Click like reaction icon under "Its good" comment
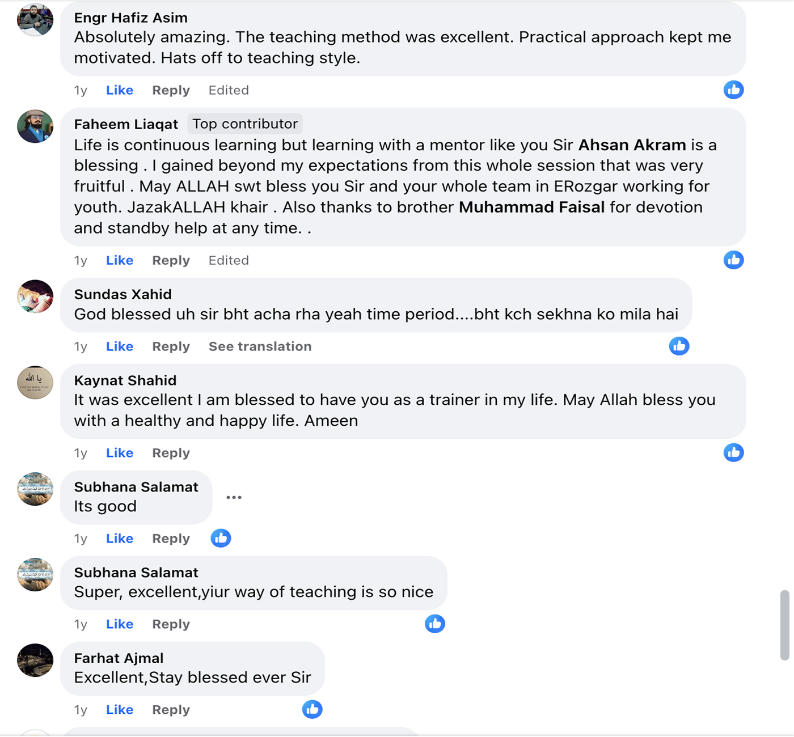The height and width of the screenshot is (737, 794). pyautogui.click(x=221, y=538)
